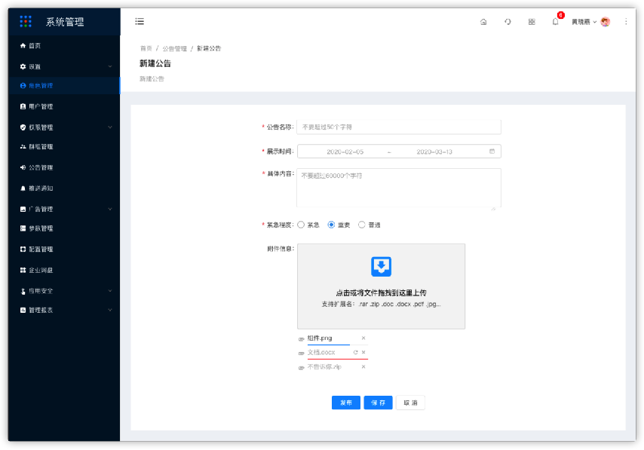Focus the 公告名称 input field
This screenshot has height=450, width=644.
point(399,127)
